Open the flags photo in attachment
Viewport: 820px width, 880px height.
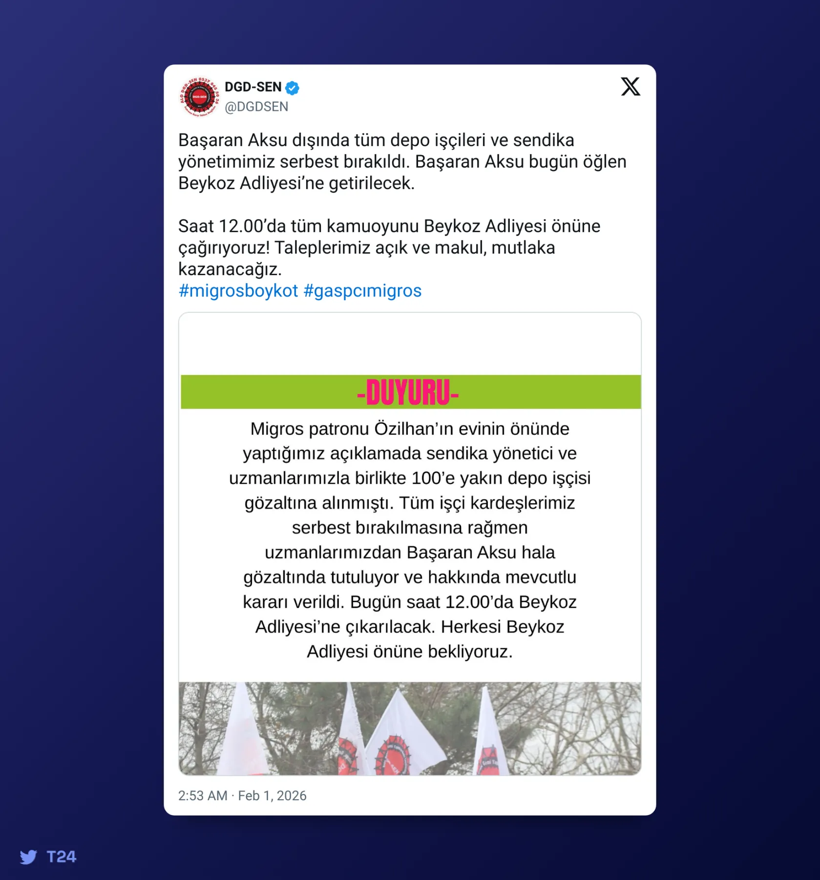tap(410, 728)
